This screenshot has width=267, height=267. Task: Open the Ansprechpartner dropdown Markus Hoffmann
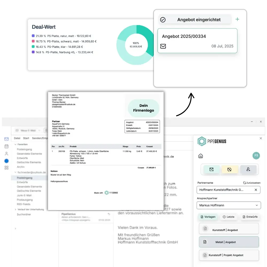coord(229,205)
